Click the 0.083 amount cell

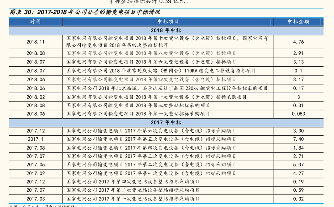coord(298,114)
